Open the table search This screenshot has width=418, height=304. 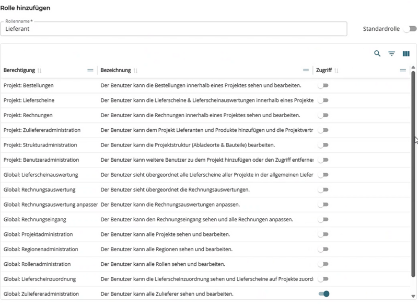point(377,53)
